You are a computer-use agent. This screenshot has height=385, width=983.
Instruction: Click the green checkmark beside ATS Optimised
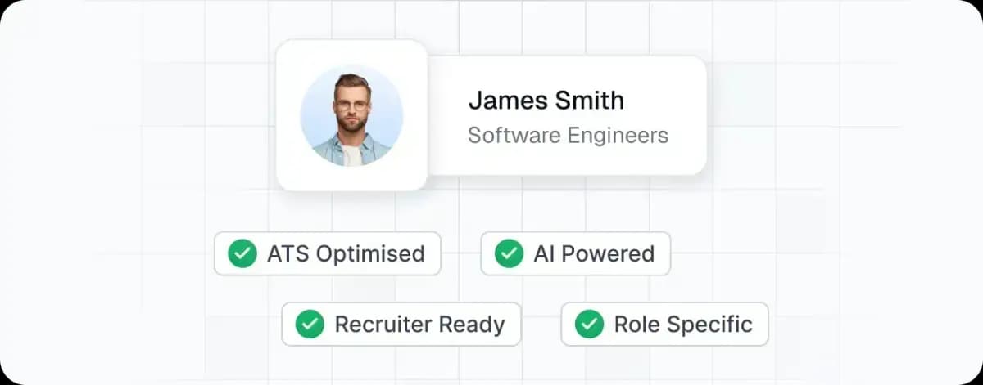click(x=242, y=253)
